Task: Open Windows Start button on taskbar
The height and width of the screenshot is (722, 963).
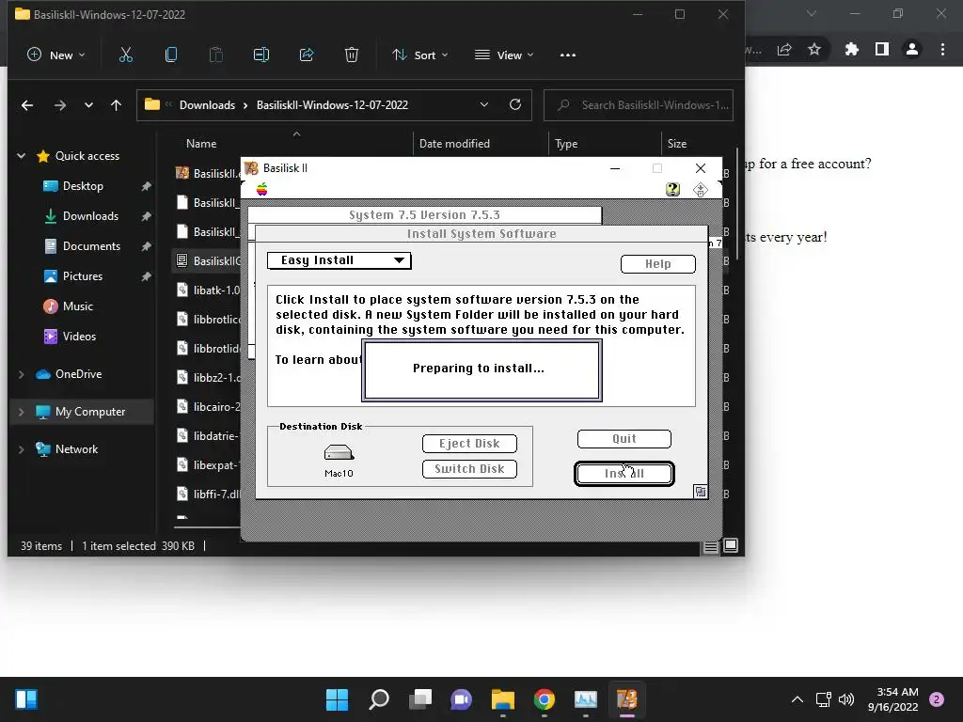Action: [337, 699]
